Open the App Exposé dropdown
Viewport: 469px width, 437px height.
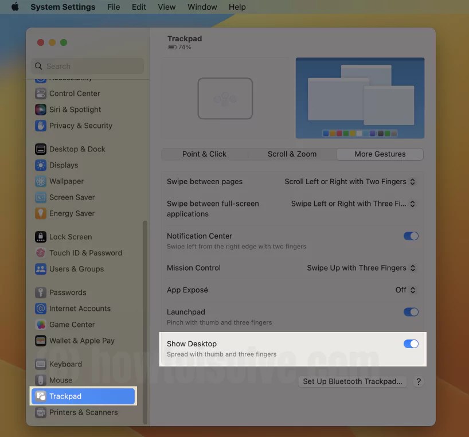point(405,290)
